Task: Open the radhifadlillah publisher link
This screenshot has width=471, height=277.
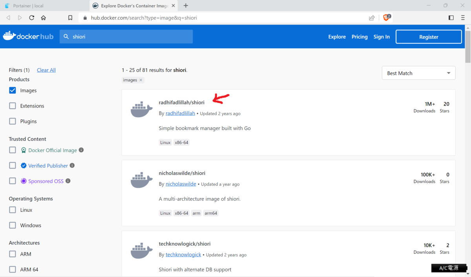Action: (180, 113)
